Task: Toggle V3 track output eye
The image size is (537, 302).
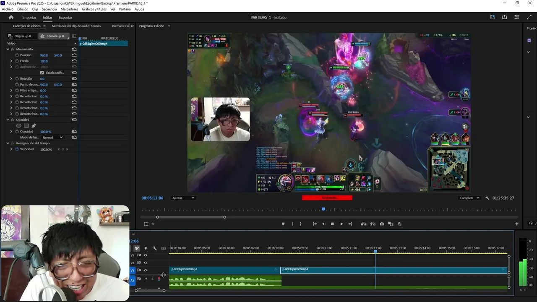Action: [x=146, y=255]
